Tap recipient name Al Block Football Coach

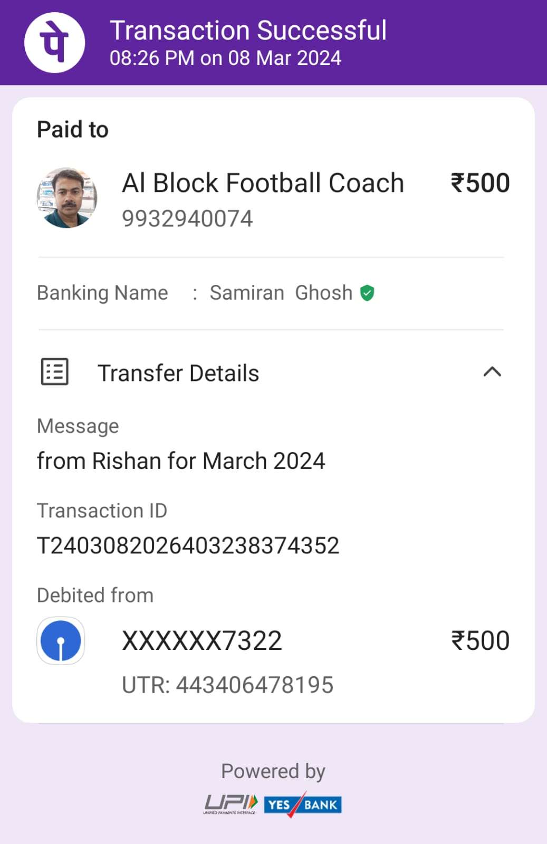click(x=263, y=183)
